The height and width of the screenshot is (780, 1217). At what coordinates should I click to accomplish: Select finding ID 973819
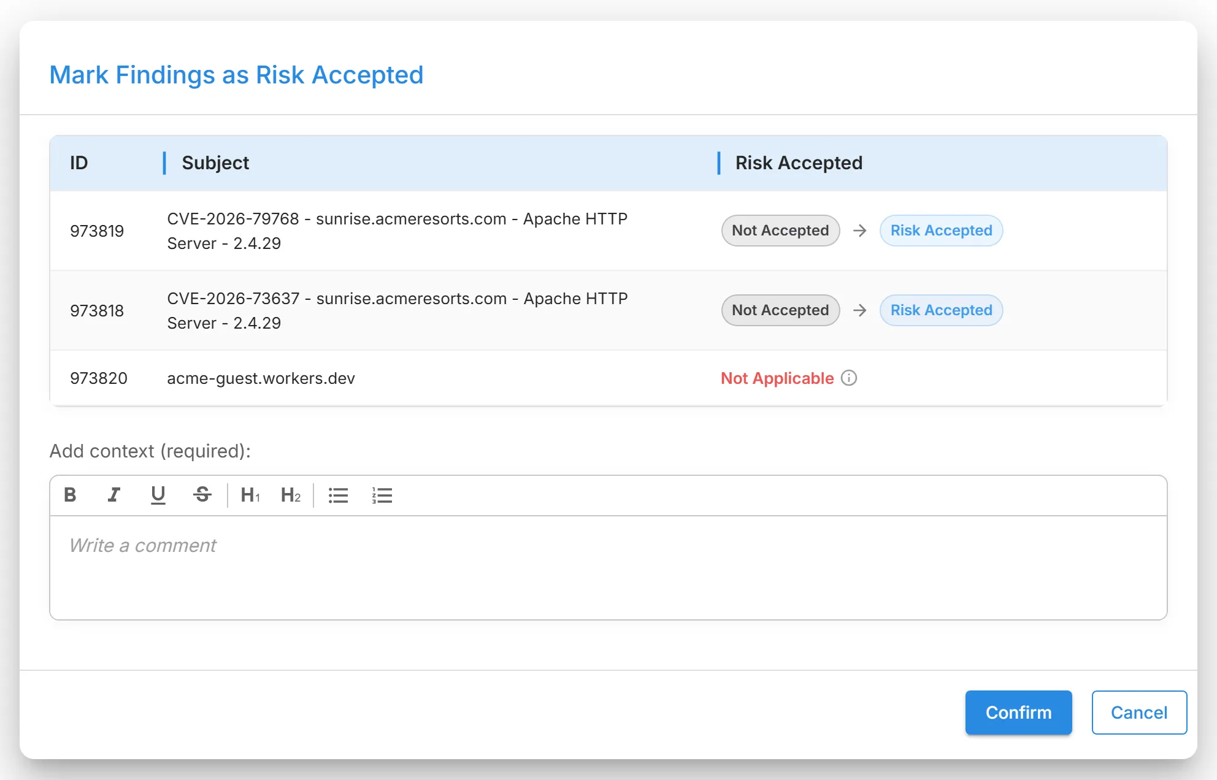click(x=97, y=231)
